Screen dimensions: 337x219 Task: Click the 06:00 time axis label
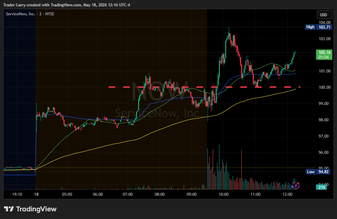[x=98, y=194]
